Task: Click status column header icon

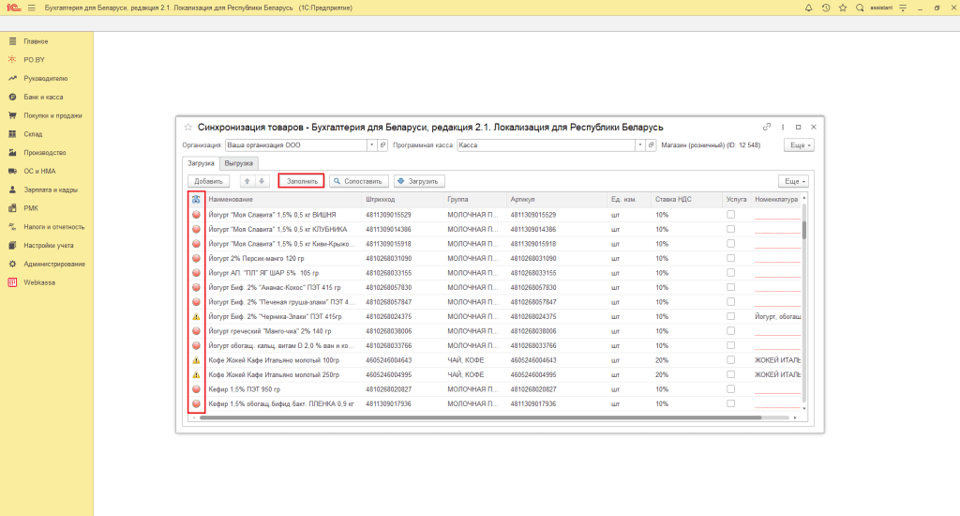Action: [196, 199]
